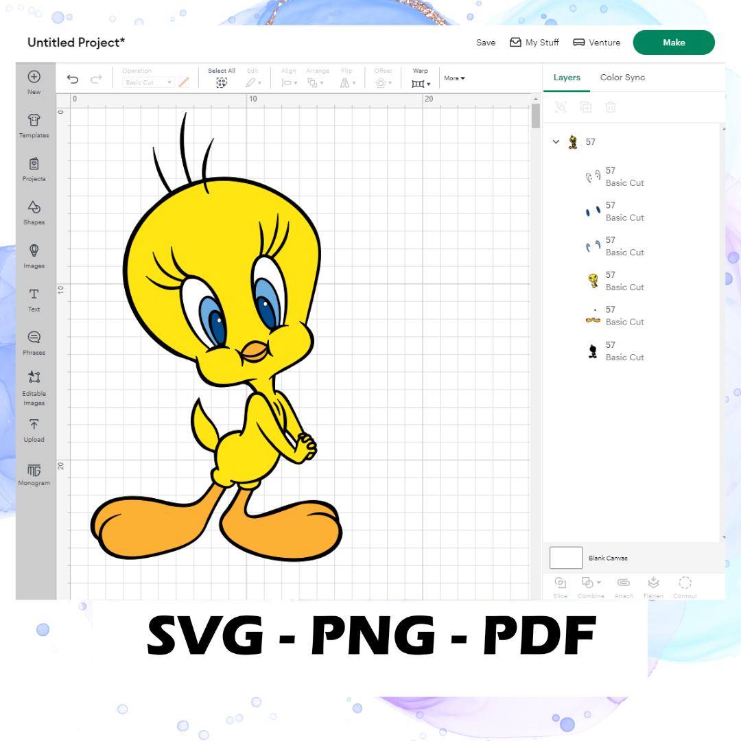
Task: Open the Warp dropdown
Action: [421, 84]
